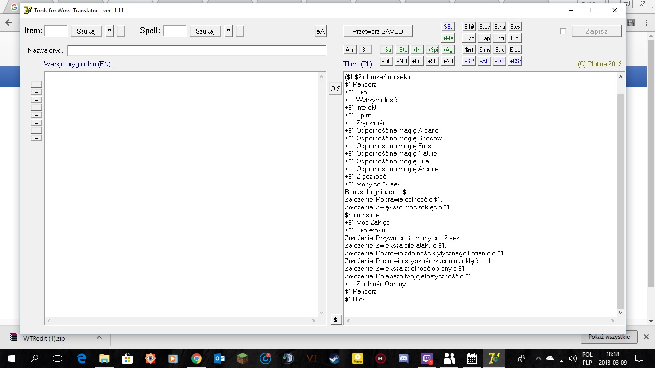This screenshot has height=368, width=655.
Task: Click the +SP spell power button
Action: tap(469, 61)
